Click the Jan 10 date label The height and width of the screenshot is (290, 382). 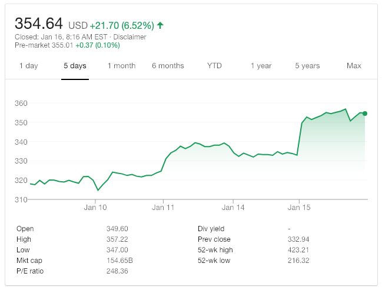[95, 208]
